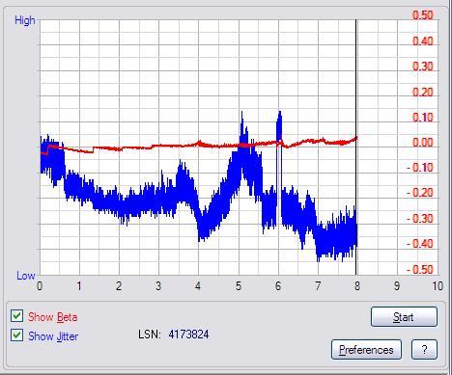Click the blue High jitter axis label

coord(25,20)
